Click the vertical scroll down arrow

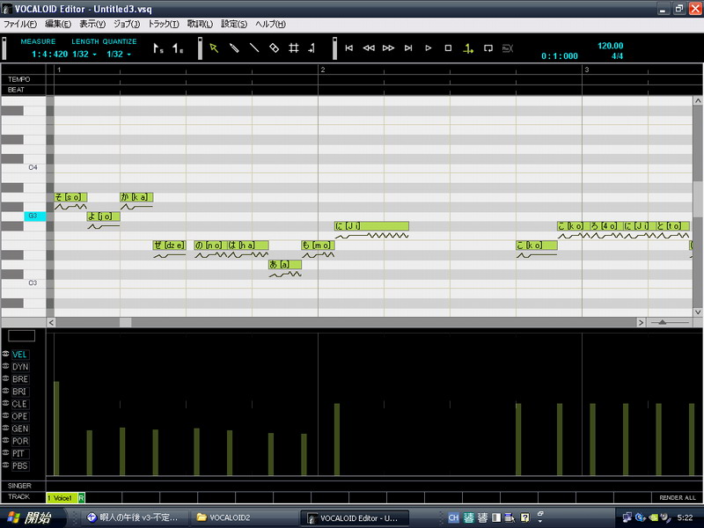click(698, 312)
